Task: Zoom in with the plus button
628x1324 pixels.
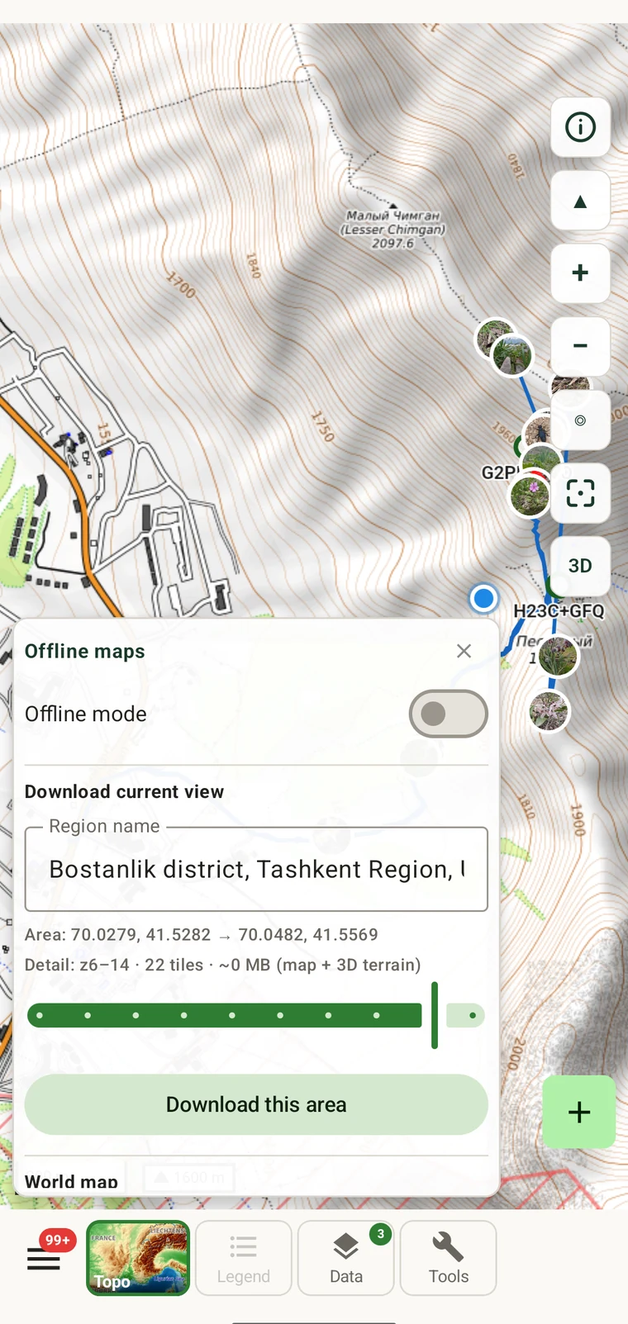Action: pyautogui.click(x=580, y=273)
